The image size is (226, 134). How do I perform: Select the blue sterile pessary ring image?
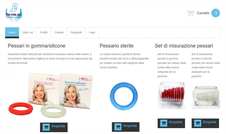pyautogui.click(x=124, y=96)
